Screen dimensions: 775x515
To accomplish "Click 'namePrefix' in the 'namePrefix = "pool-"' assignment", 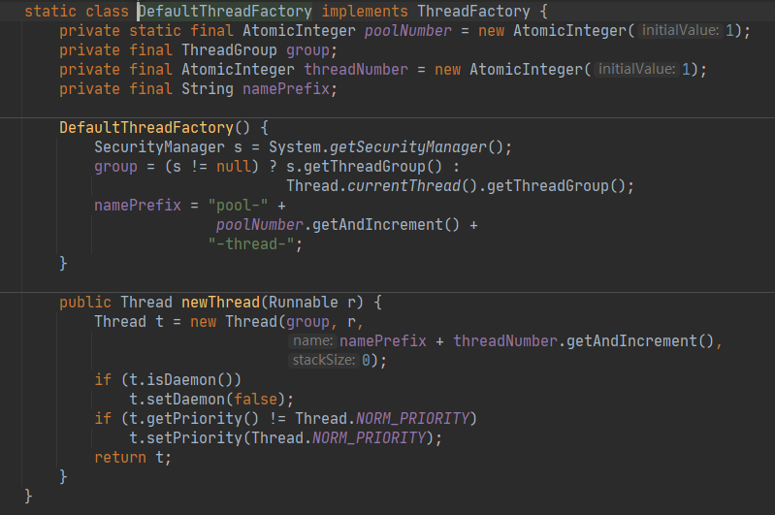I will (x=138, y=205).
